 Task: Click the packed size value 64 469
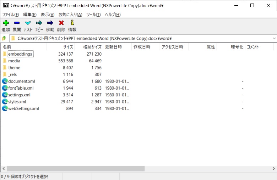[95, 61]
